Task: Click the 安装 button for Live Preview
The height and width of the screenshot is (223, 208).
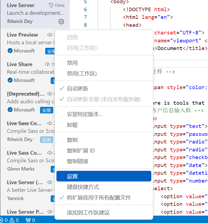Action: 50,51
